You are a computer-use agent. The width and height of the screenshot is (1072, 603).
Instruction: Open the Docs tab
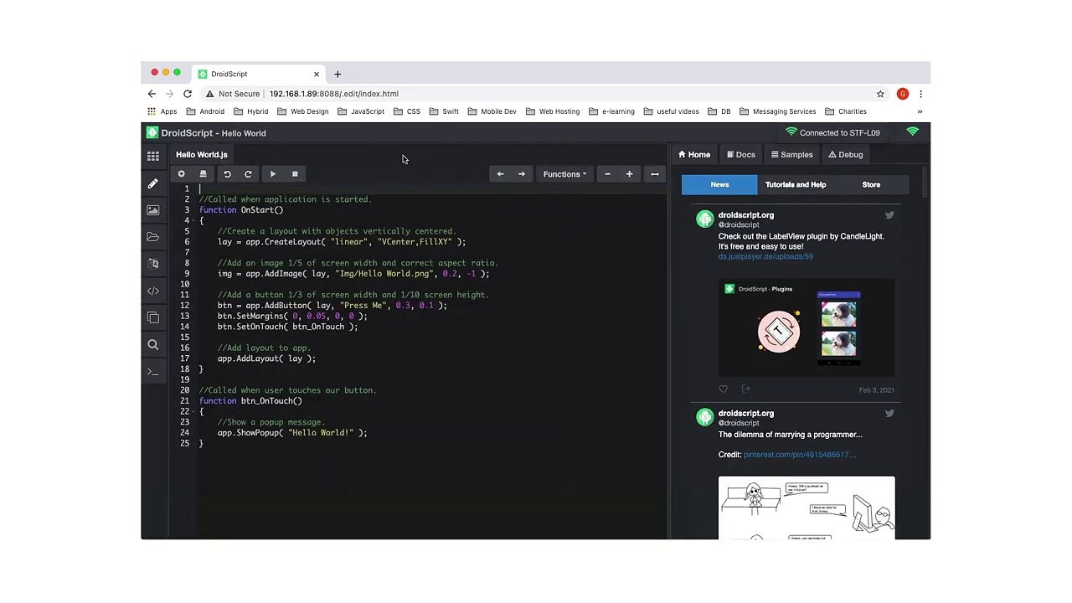point(741,155)
